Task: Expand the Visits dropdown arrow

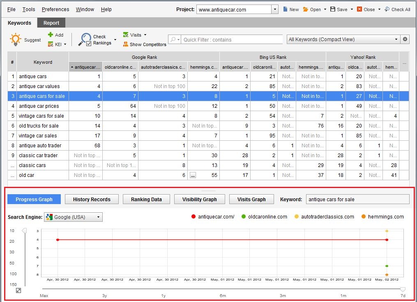Action: pyautogui.click(x=145, y=35)
